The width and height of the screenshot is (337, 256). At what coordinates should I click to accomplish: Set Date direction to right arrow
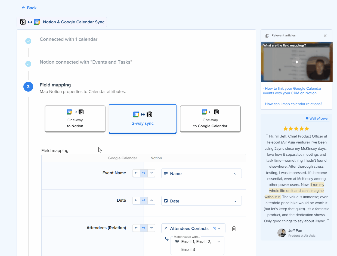[x=152, y=201]
